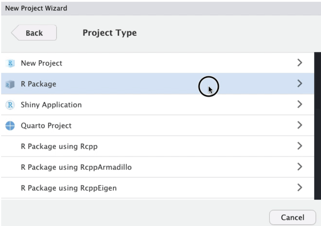Click the Shiny Application R icon
This screenshot has width=321, height=226.
pos(10,105)
